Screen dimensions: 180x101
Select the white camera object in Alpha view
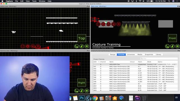point(14,32)
